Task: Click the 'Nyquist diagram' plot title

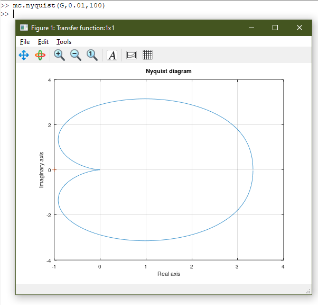Action: point(169,71)
